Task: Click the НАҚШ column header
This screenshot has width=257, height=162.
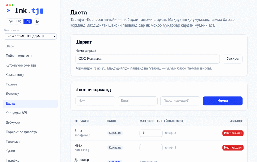Action: pos(111,121)
